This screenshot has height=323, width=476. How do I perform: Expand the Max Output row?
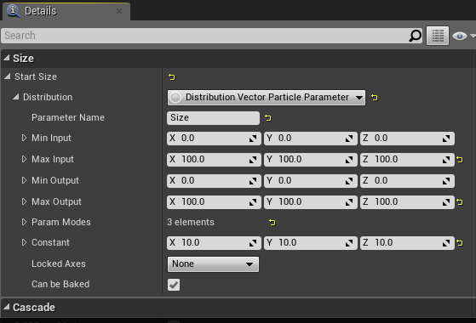pos(25,201)
